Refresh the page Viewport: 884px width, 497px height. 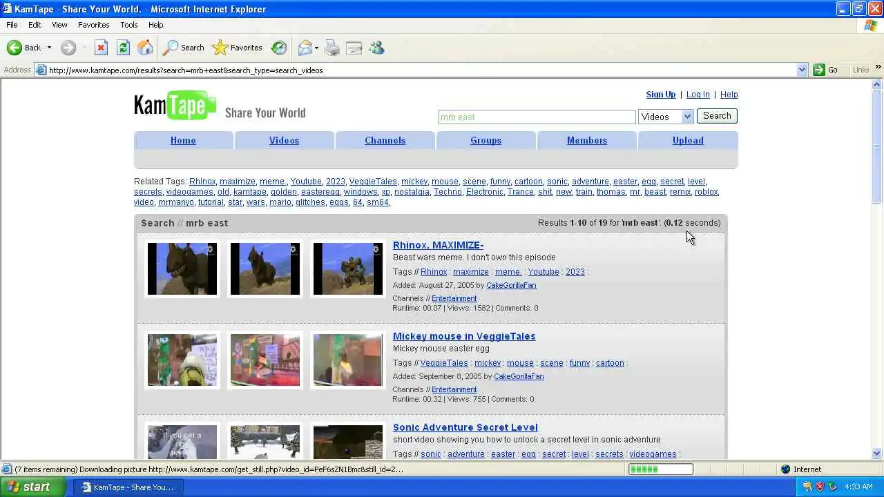point(123,48)
